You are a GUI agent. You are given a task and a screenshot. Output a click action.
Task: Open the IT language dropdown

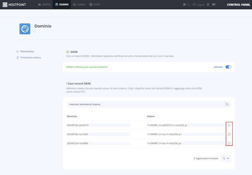189,5
